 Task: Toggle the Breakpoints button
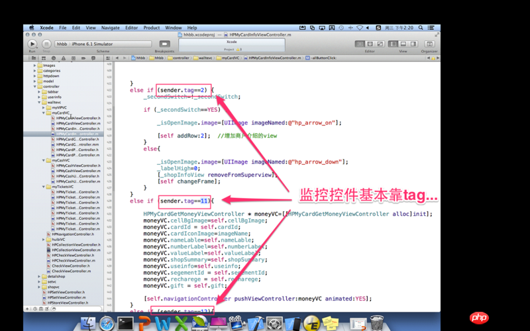(x=164, y=44)
